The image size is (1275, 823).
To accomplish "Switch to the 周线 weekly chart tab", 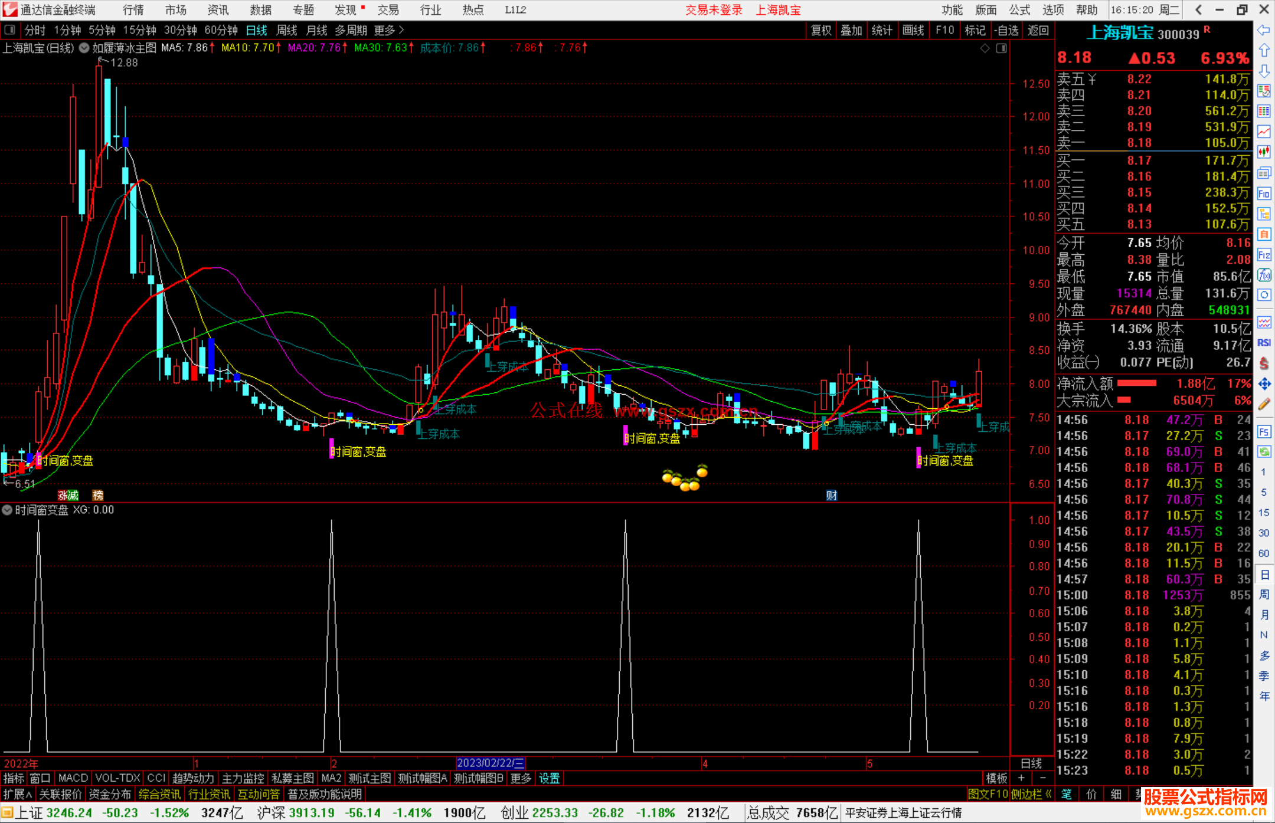I will 287,30.
